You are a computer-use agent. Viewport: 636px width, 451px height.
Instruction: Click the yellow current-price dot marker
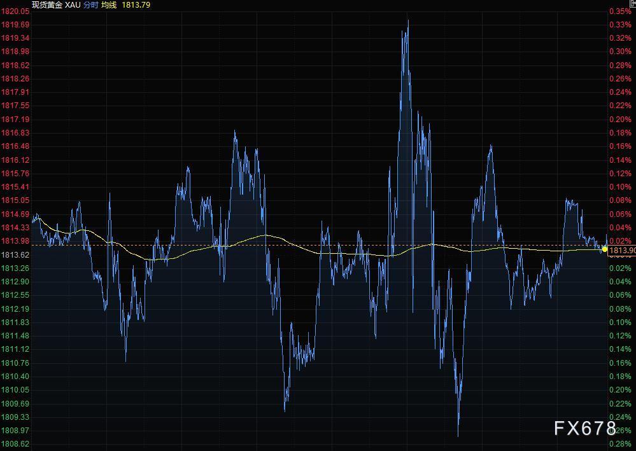click(x=605, y=249)
